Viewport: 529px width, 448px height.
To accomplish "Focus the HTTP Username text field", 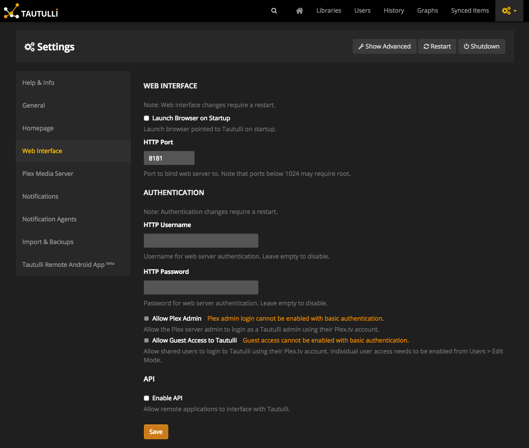I will 201,241.
